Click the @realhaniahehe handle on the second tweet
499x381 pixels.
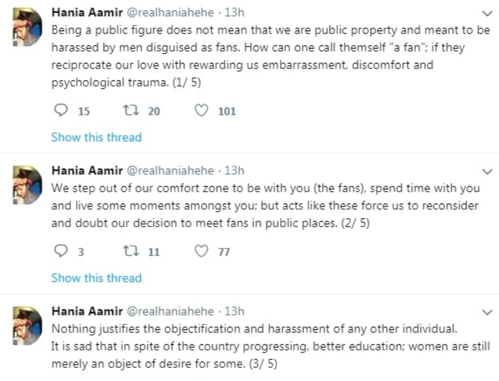170,171
